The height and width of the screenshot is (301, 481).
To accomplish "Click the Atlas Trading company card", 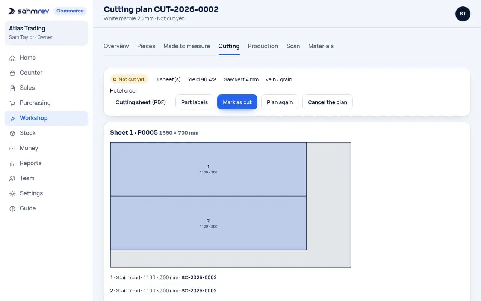I will tap(46, 33).
